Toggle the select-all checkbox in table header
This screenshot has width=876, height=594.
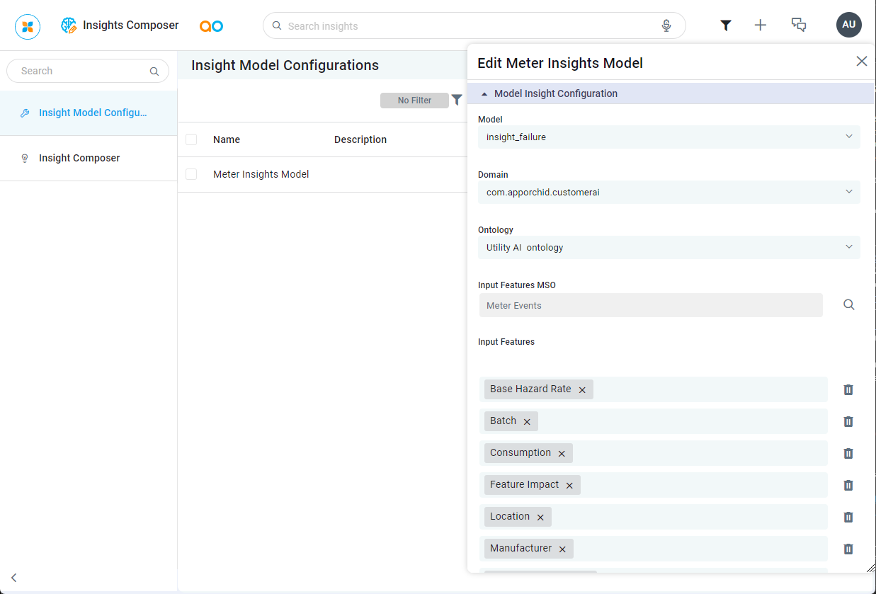pos(191,139)
